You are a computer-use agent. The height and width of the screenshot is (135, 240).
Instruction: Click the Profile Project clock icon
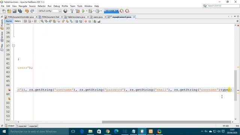click(x=97, y=11)
